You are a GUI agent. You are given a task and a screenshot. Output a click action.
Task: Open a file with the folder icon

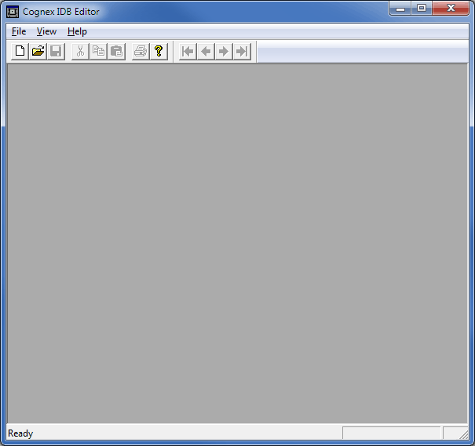(x=38, y=51)
